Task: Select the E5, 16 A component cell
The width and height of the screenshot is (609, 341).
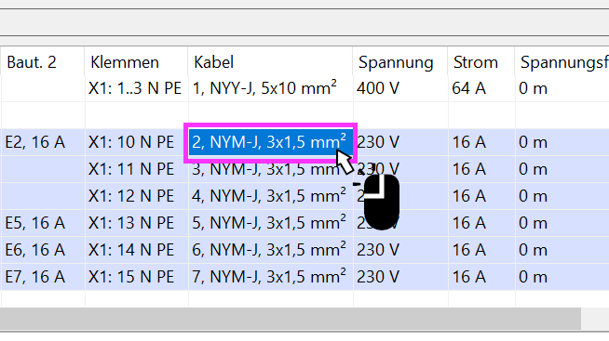Action: [43, 223]
